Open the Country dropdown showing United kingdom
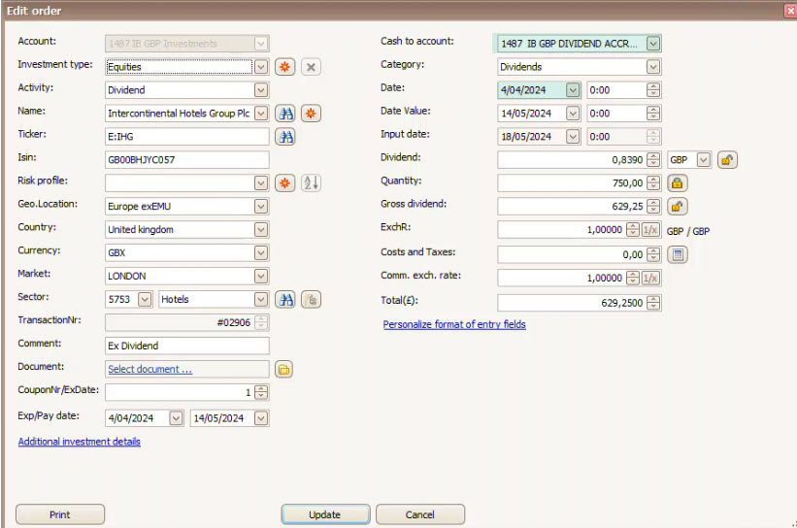Viewport: 797px width, 528px height. (x=260, y=230)
